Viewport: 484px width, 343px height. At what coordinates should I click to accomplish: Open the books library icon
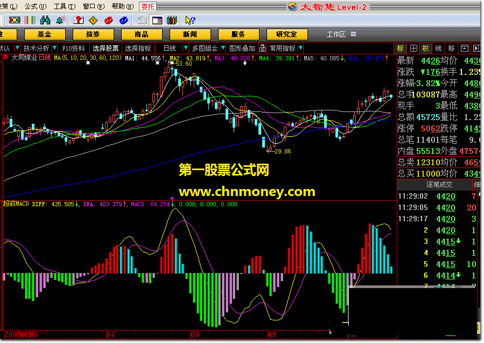[172, 20]
